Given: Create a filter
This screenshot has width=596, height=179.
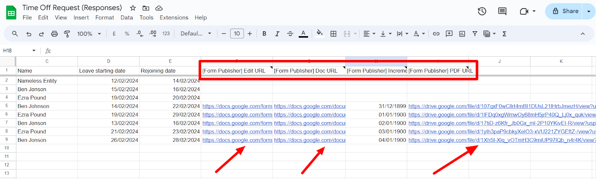Looking at the screenshot, I should point(475,33).
